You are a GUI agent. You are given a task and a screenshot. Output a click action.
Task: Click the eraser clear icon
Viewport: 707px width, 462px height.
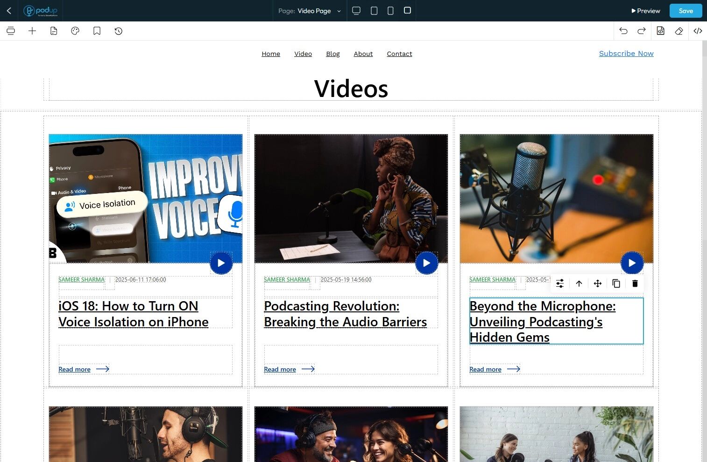click(679, 31)
